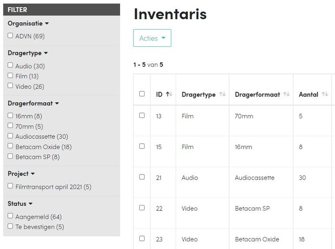Select the 16mm (8) format filter
Image resolution: width=335 pixels, height=249 pixels.
[10, 116]
